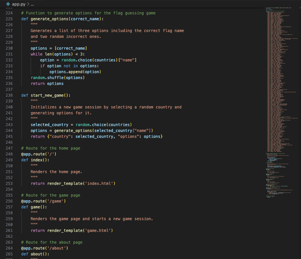Click 'if option not in options:' line
The width and height of the screenshot is (301, 259).
click(69, 66)
